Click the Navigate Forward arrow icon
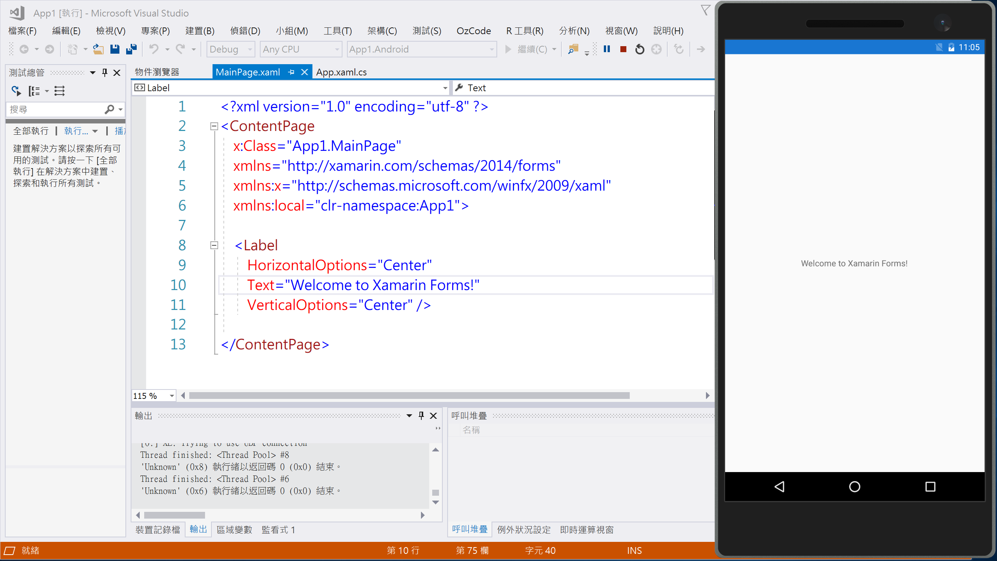The height and width of the screenshot is (561, 997). pyautogui.click(x=49, y=49)
